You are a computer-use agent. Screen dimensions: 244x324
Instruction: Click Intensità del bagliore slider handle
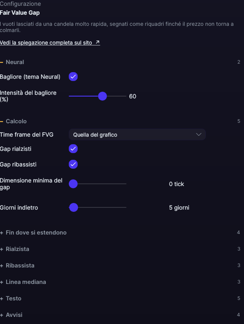[x=102, y=96]
